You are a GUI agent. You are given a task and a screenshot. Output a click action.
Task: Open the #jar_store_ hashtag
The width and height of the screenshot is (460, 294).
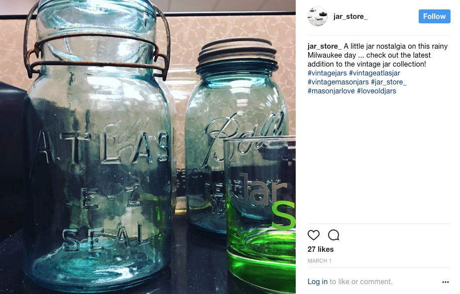[x=388, y=82]
